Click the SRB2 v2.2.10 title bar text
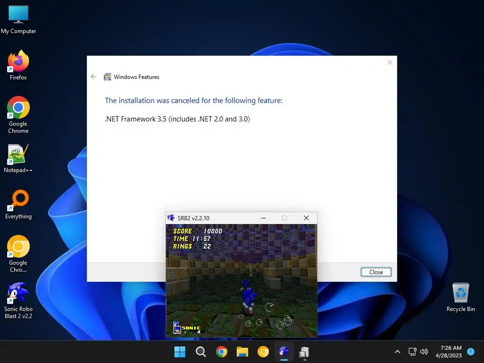This screenshot has width=484, height=363. pyautogui.click(x=193, y=218)
